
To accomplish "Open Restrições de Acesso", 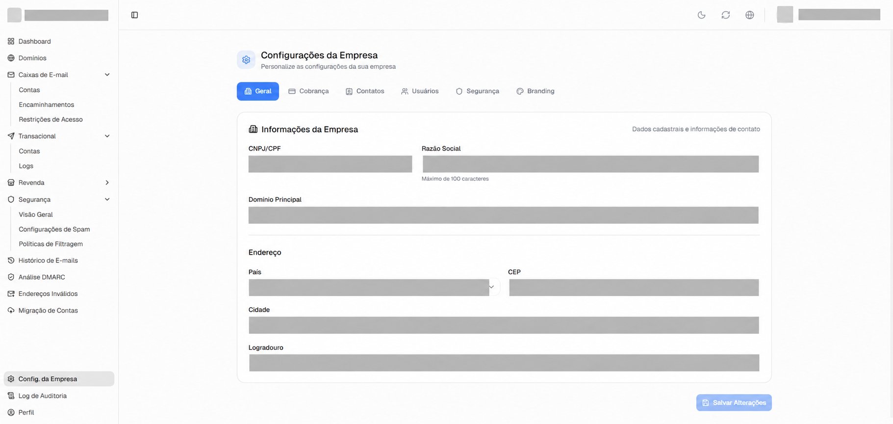I will coord(51,119).
